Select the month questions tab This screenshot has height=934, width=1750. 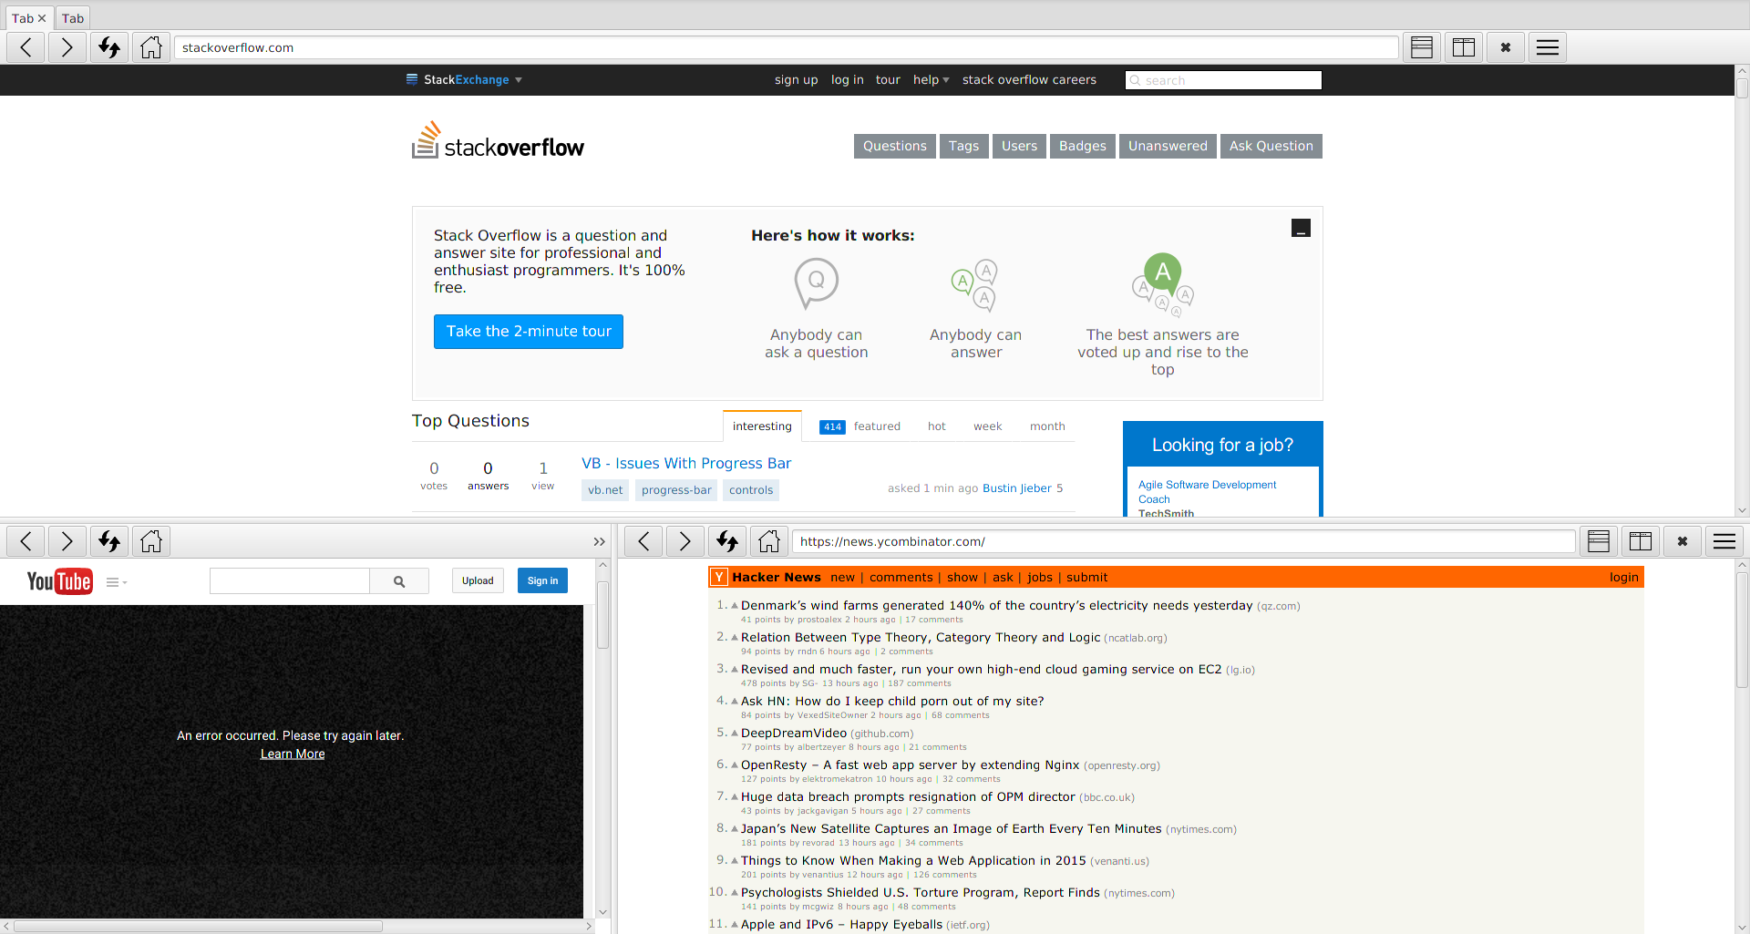1047,426
